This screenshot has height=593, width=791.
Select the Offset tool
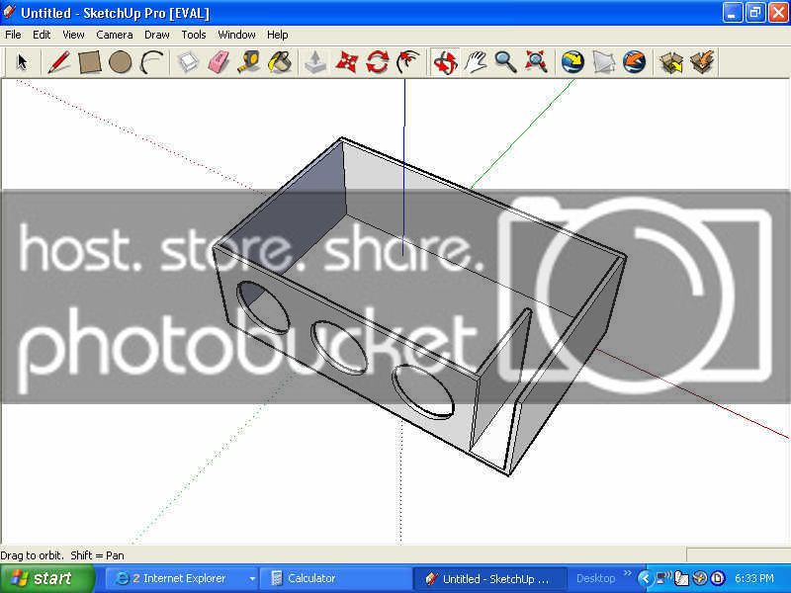tap(407, 62)
